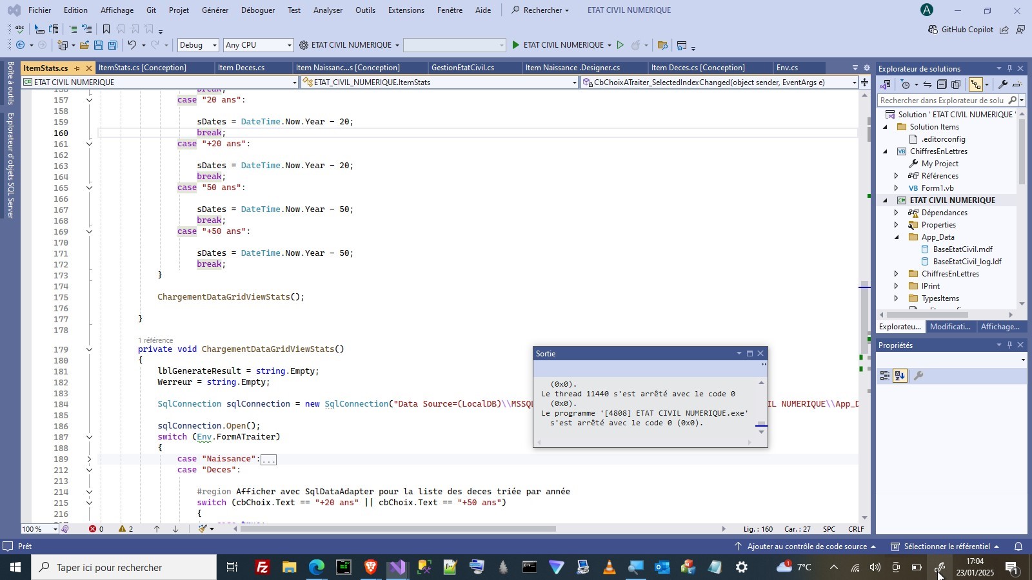Click Start Without Debugging outlined play icon
Image resolution: width=1032 pixels, height=580 pixels.
click(x=620, y=45)
